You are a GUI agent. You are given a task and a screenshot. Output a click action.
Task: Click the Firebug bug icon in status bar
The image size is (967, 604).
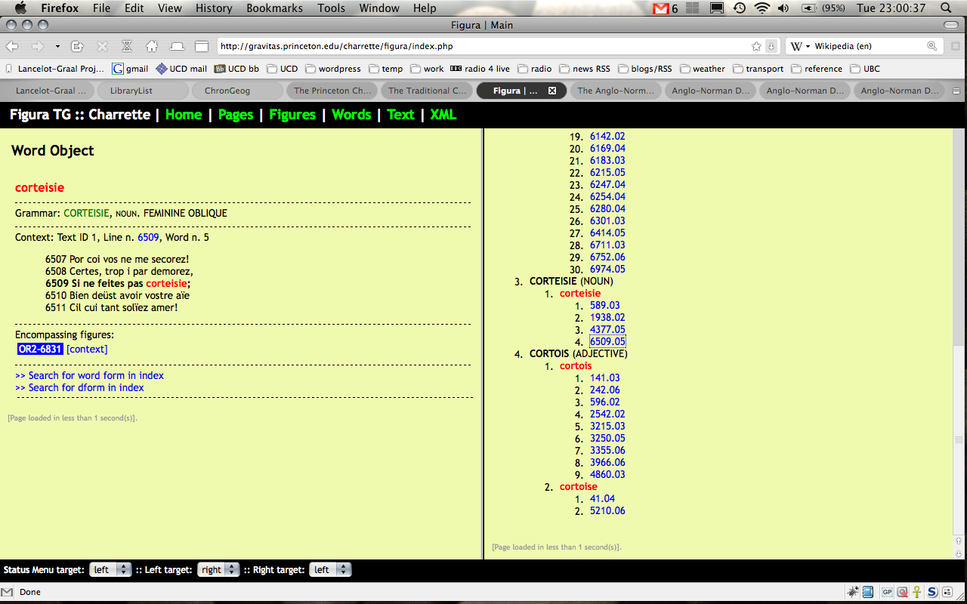click(x=852, y=592)
